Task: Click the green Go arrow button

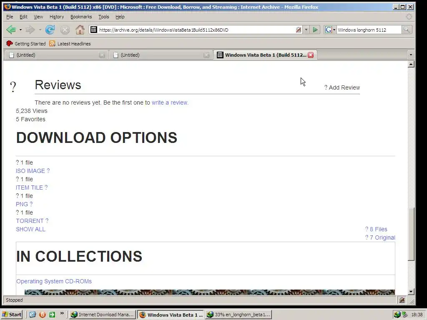Action: tap(315, 30)
